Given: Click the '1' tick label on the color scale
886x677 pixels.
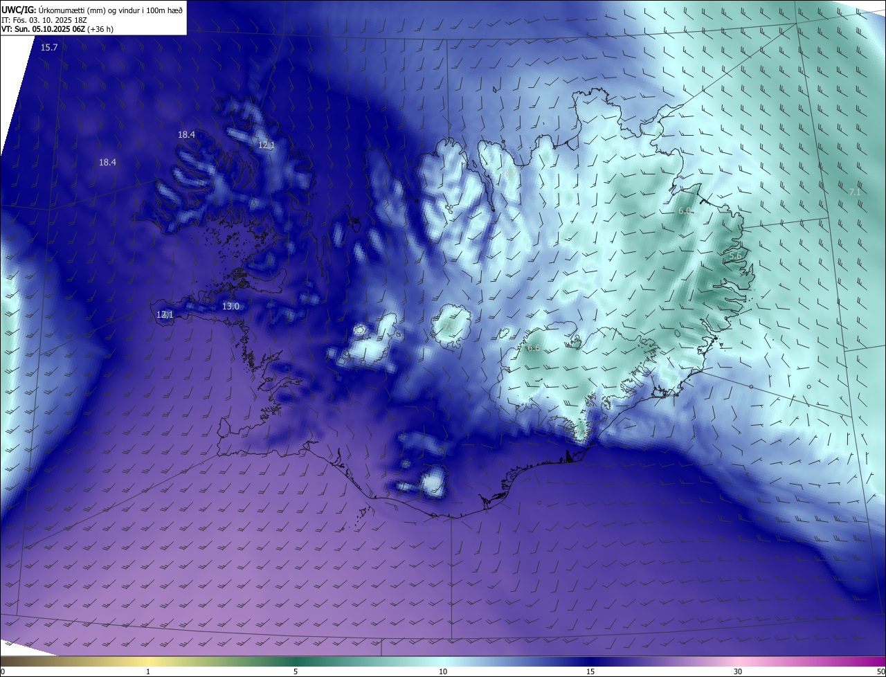Looking at the screenshot, I should [148, 671].
